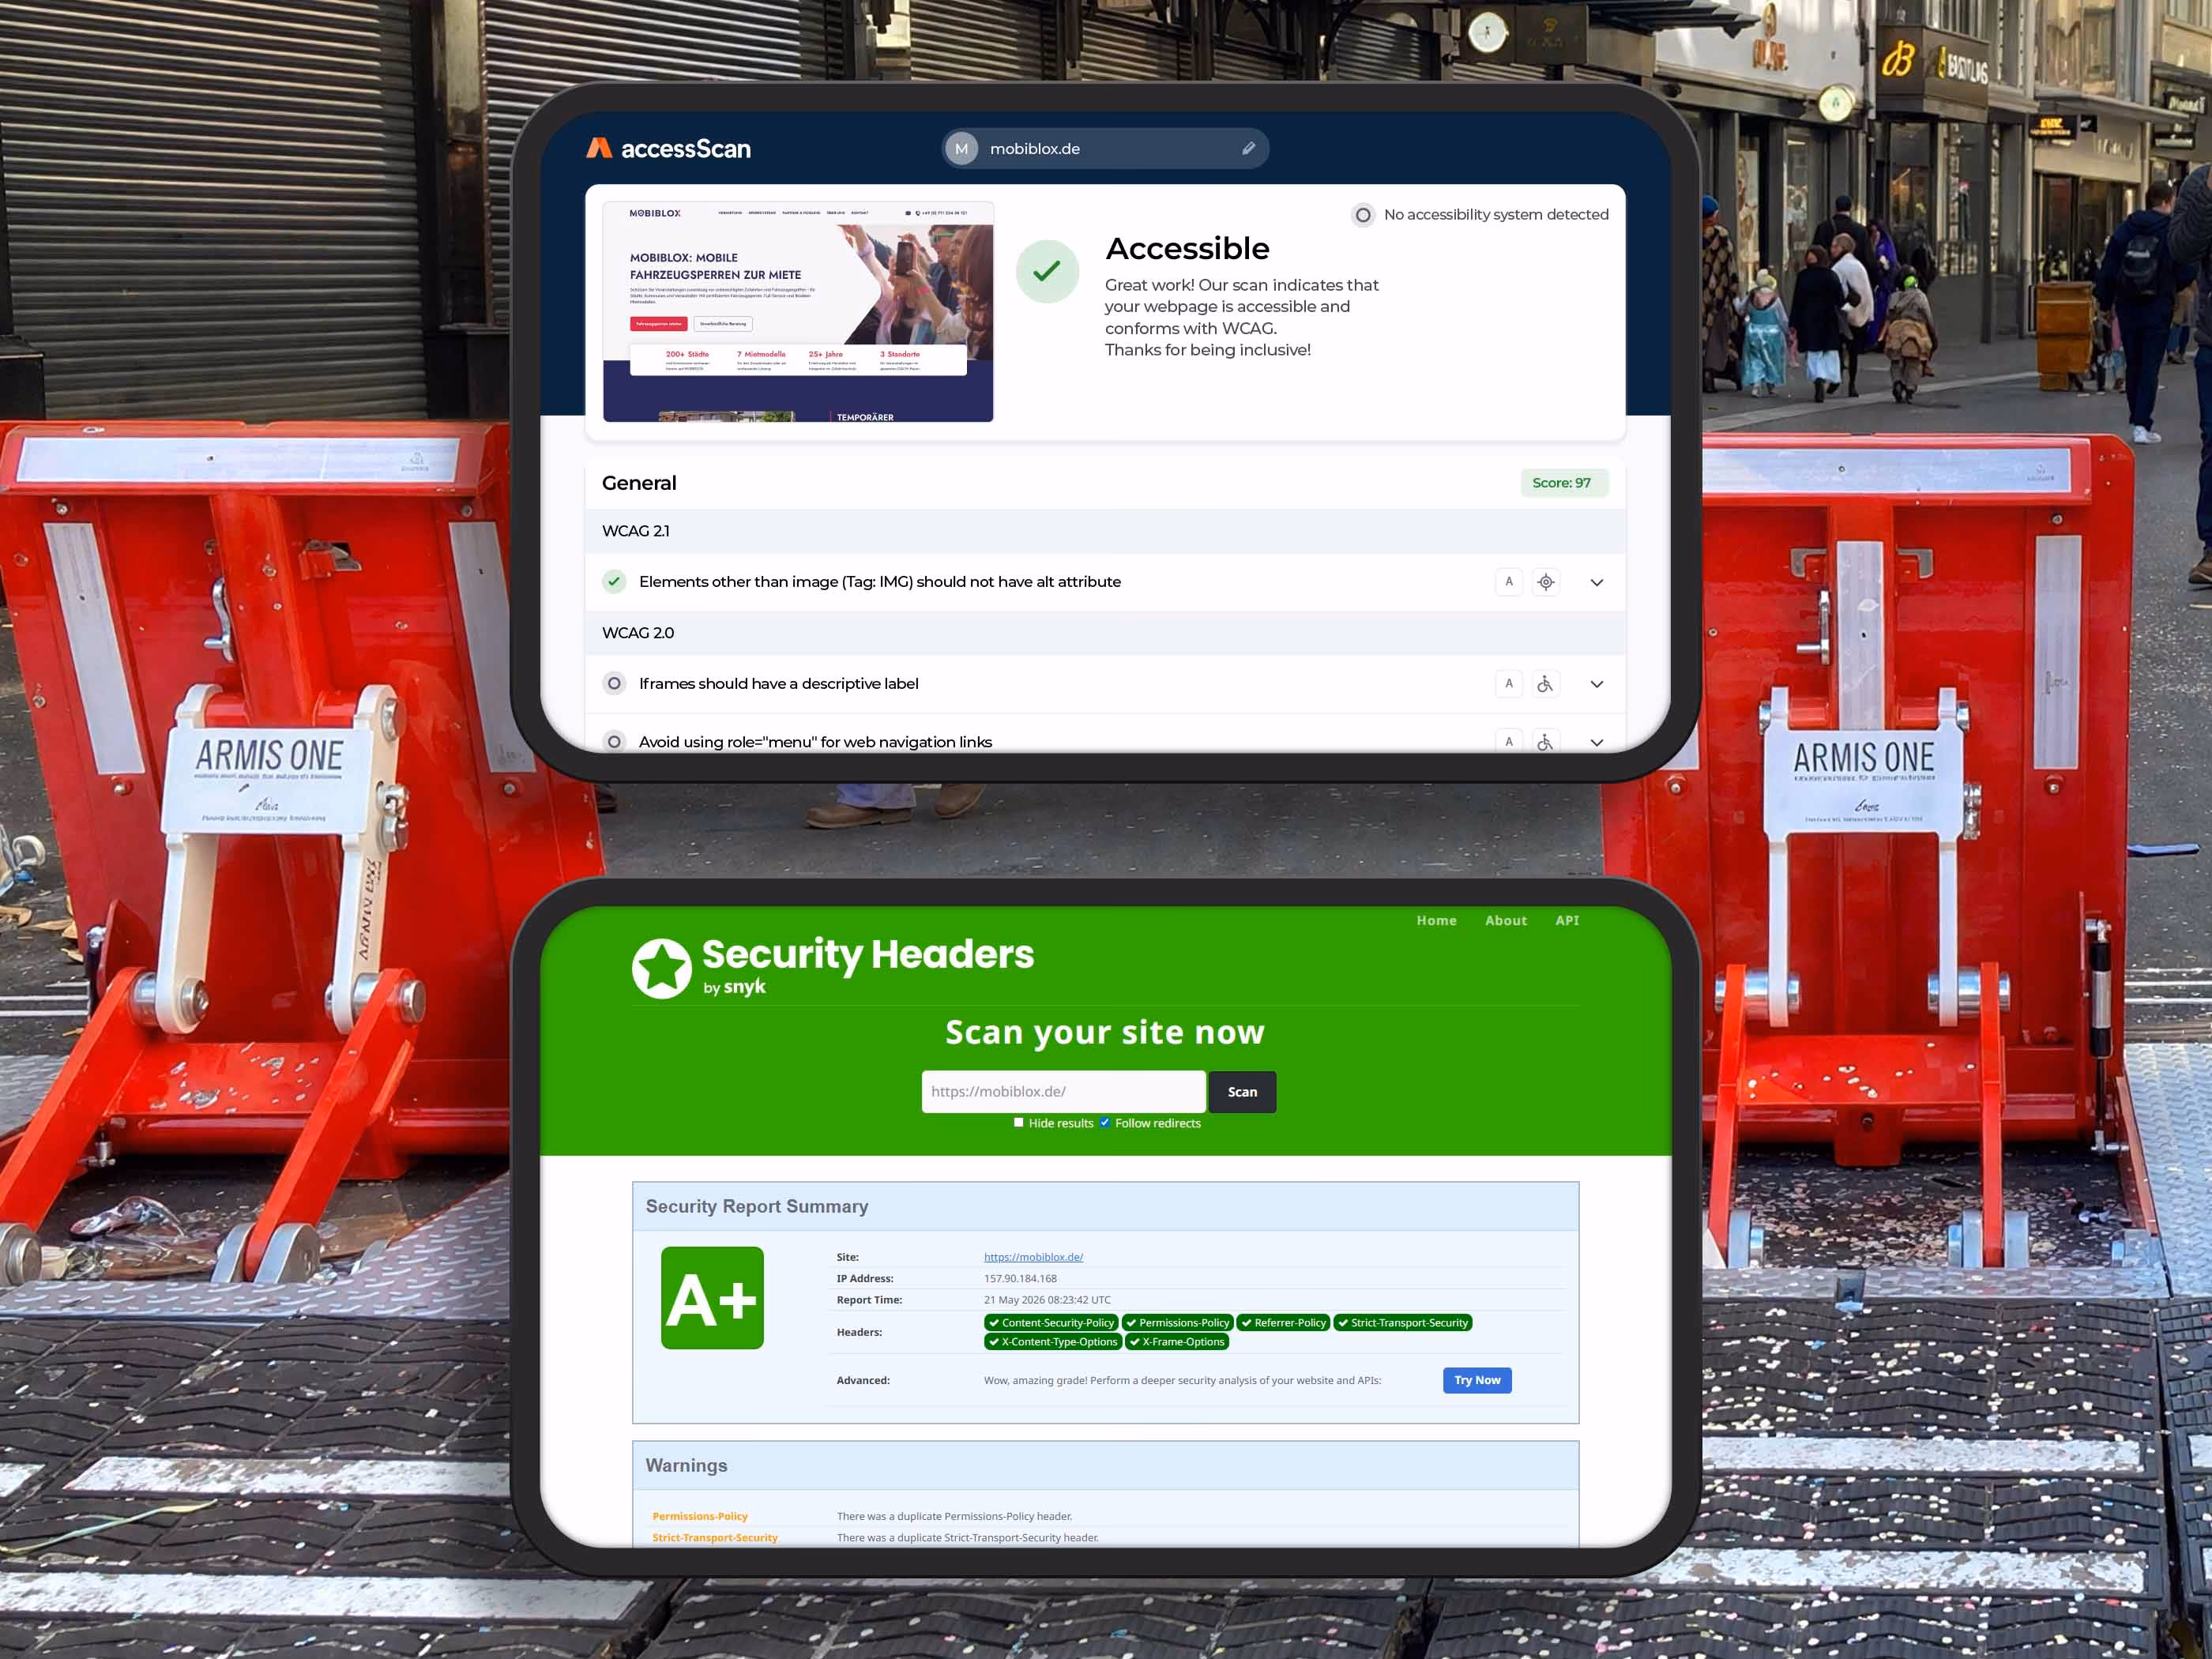Screen dimensions: 2212x1659
Task: Expand the alt attribute rule row
Action: pos(1597,582)
